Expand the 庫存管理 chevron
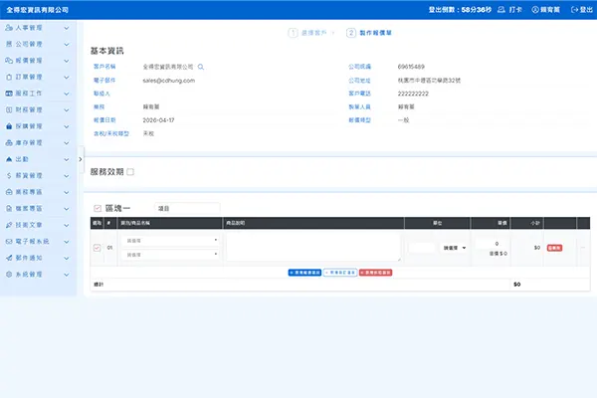This screenshot has width=597, height=398. coord(67,143)
